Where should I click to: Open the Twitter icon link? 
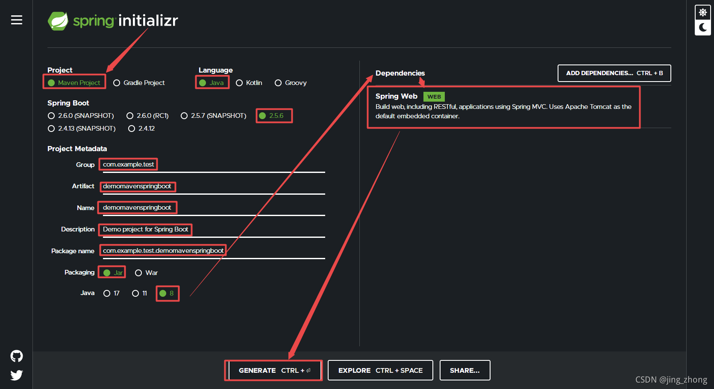(x=17, y=375)
